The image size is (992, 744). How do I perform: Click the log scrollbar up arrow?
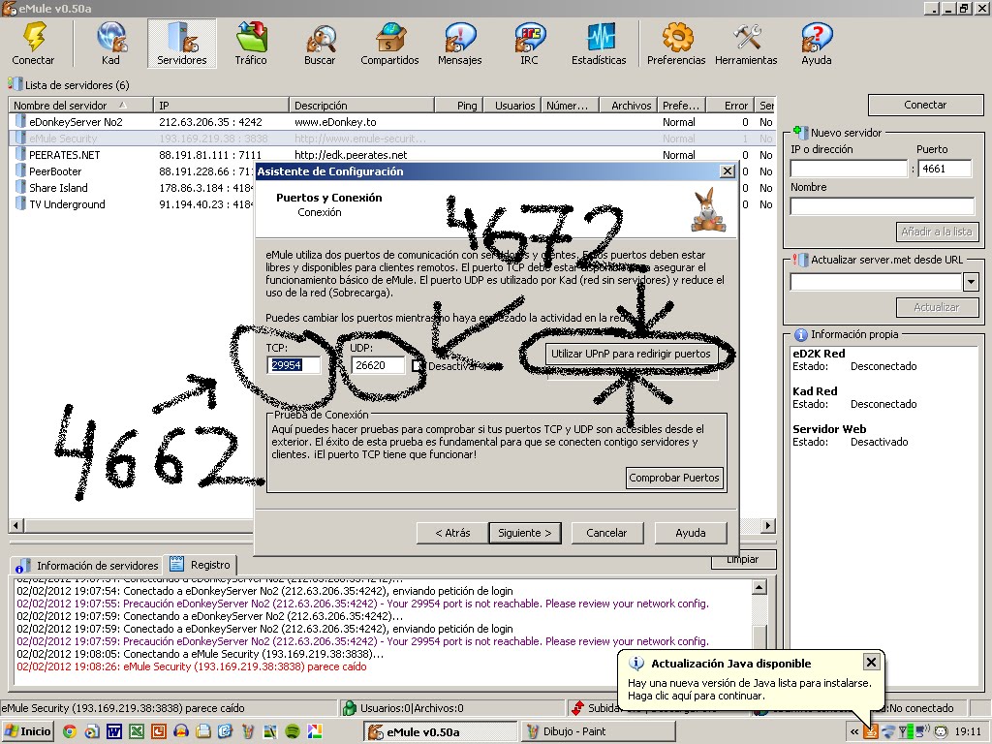point(759,588)
